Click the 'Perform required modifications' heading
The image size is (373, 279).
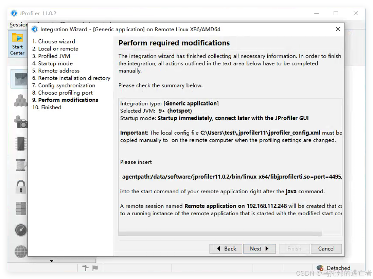pyautogui.click(x=174, y=43)
